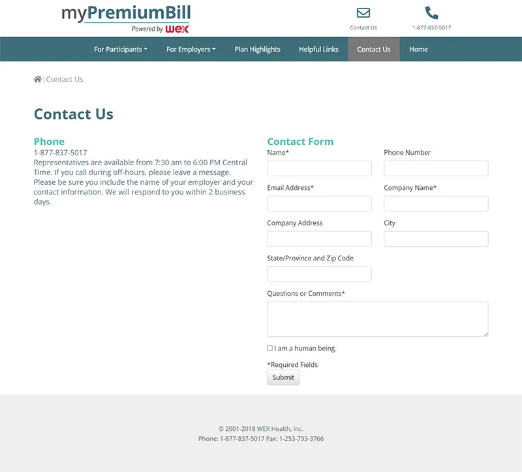Select the Email Address text box

[x=319, y=204]
